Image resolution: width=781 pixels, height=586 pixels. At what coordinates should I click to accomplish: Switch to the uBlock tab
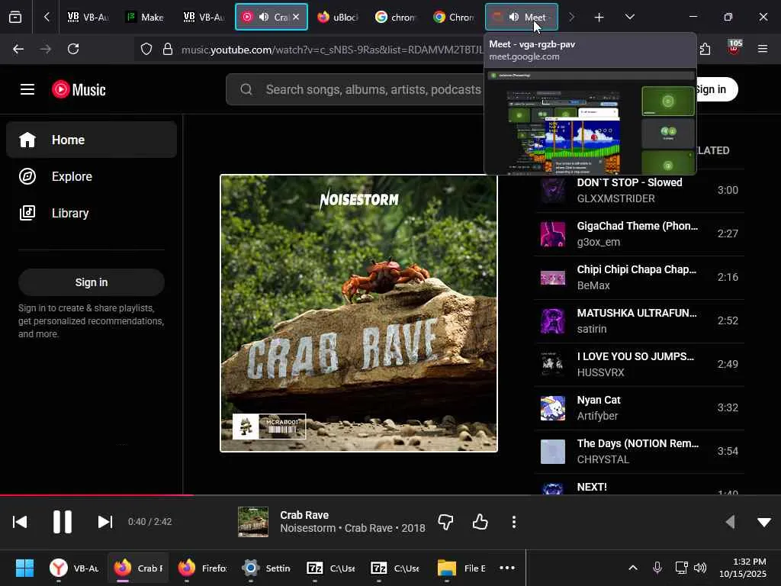pos(338,17)
